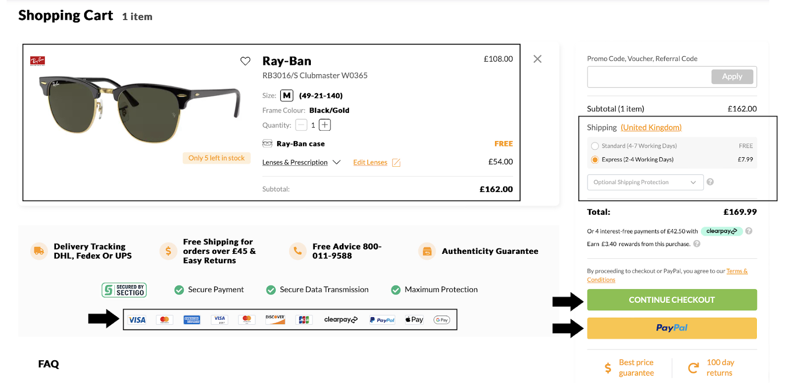Click the Apple Pay logo

[414, 320]
